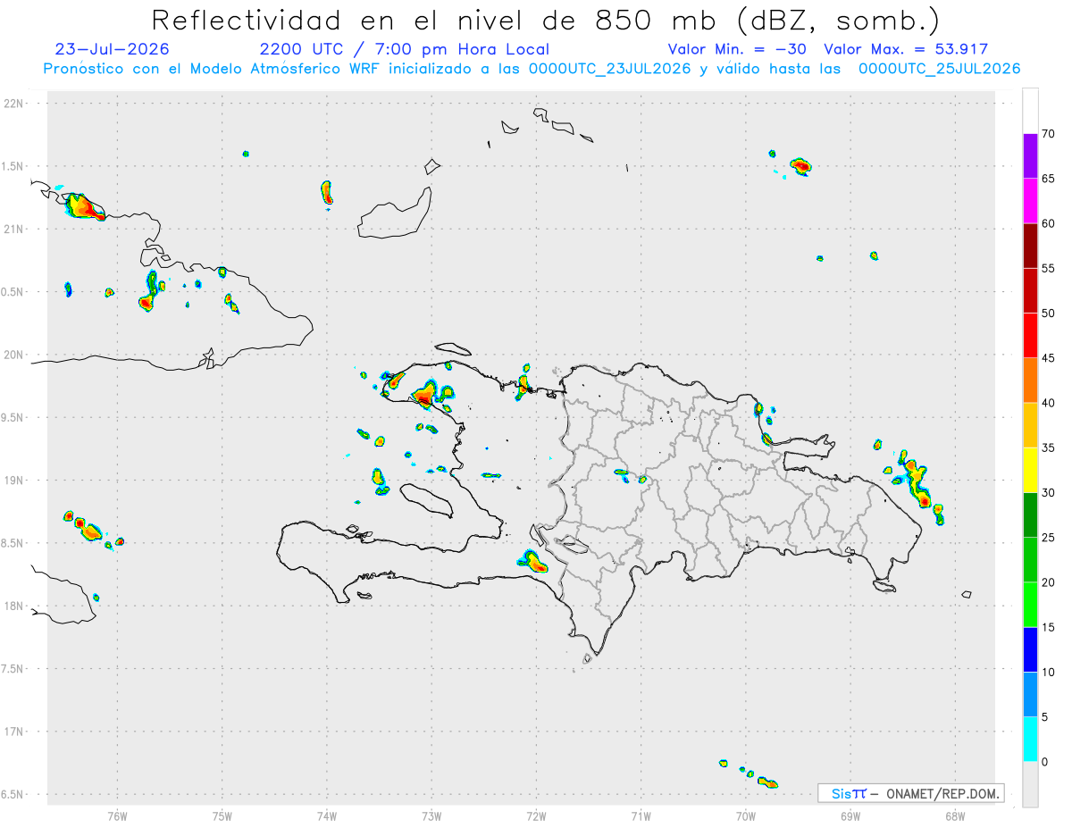Click the '74W' longitude label
This screenshot has height=828, width=1072.
coord(327,815)
